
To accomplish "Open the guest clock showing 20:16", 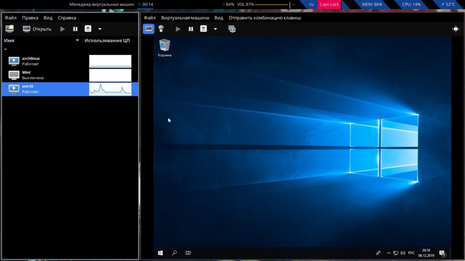I will coord(426,253).
